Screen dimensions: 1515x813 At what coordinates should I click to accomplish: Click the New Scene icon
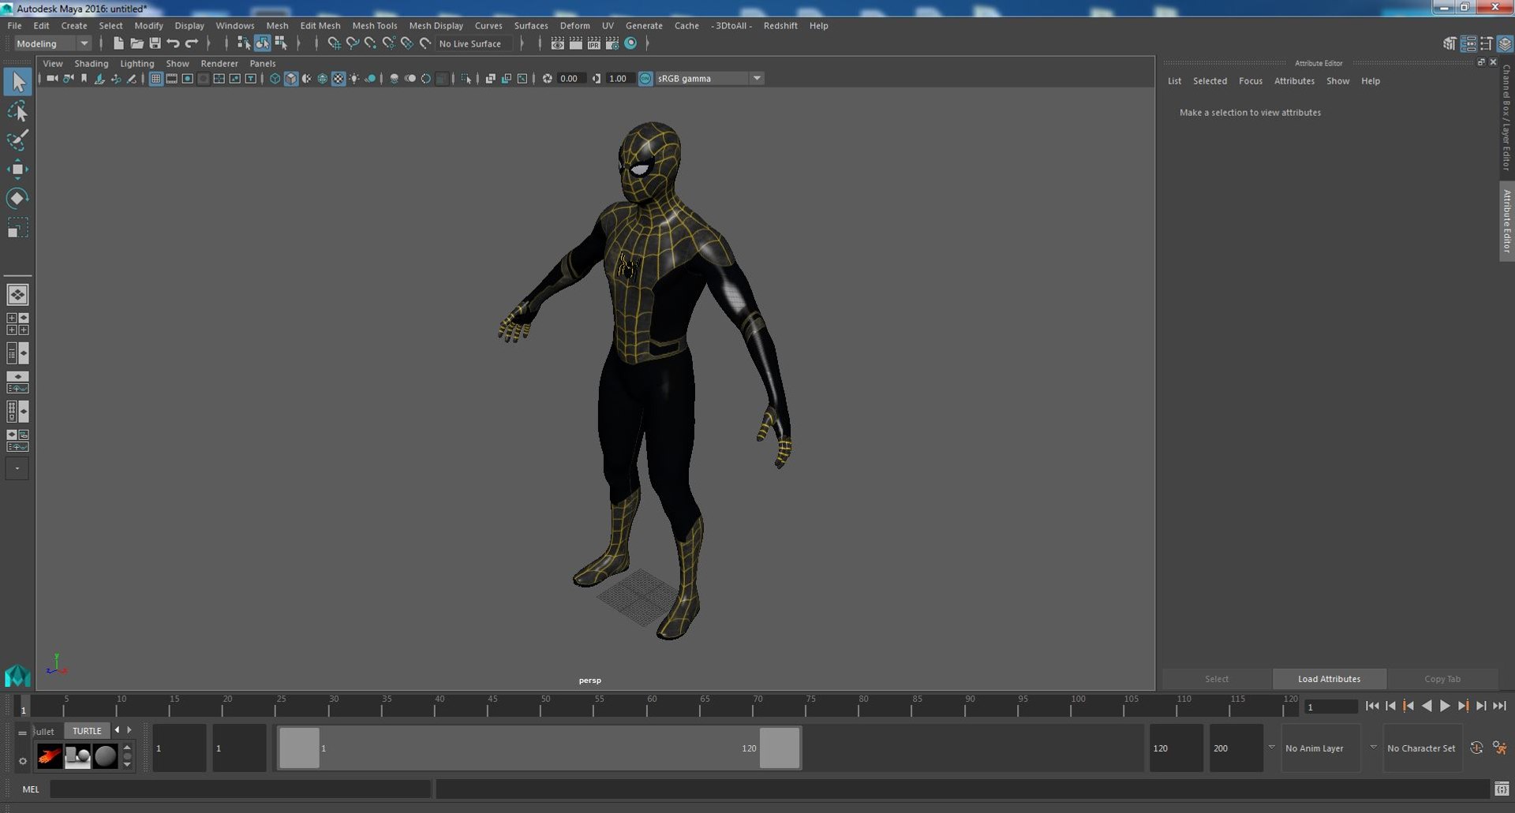[118, 43]
